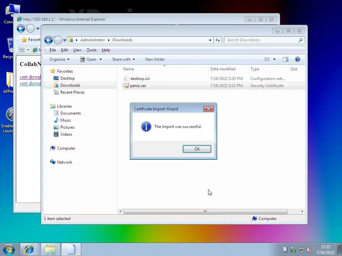
Task: Open the Documents library
Action: [x=70, y=113]
